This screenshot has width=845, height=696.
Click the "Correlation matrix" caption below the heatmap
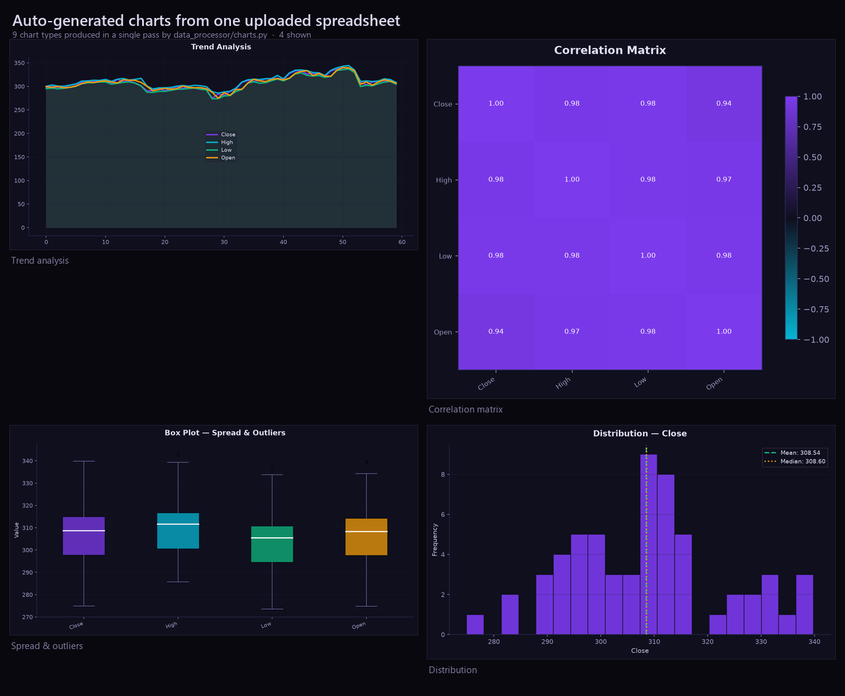tap(466, 409)
